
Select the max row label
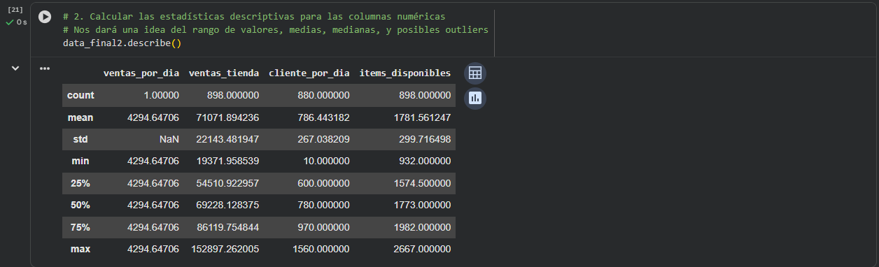click(80, 249)
